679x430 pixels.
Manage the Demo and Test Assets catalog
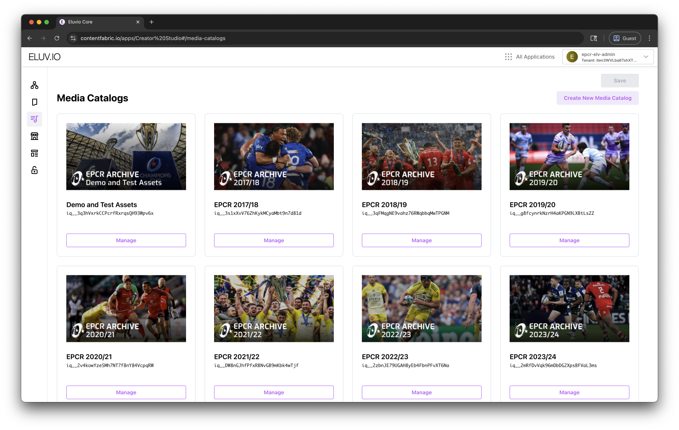pos(126,241)
